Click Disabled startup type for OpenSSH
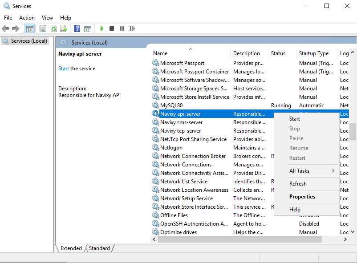The height and width of the screenshot is (263, 357). click(309, 223)
